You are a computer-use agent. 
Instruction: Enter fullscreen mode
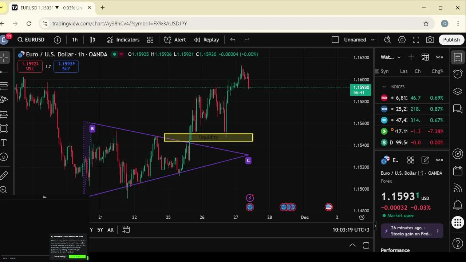(416, 40)
